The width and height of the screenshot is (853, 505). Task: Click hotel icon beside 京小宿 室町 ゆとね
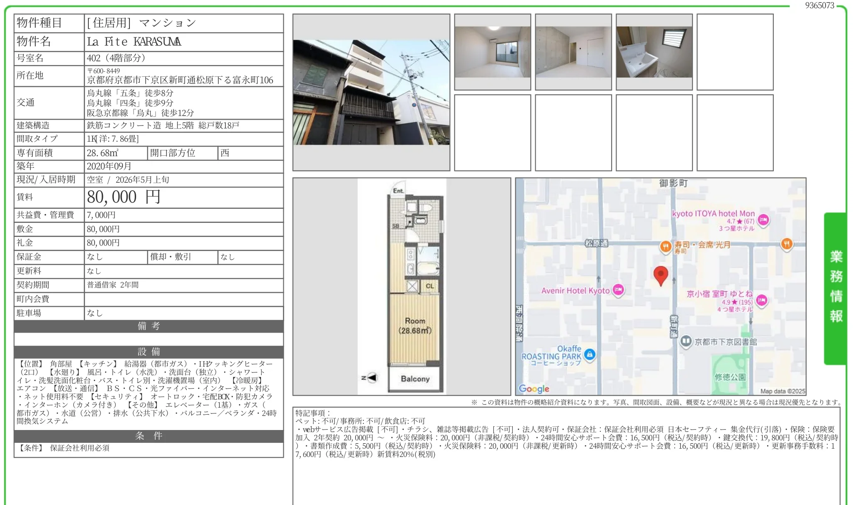click(x=761, y=300)
